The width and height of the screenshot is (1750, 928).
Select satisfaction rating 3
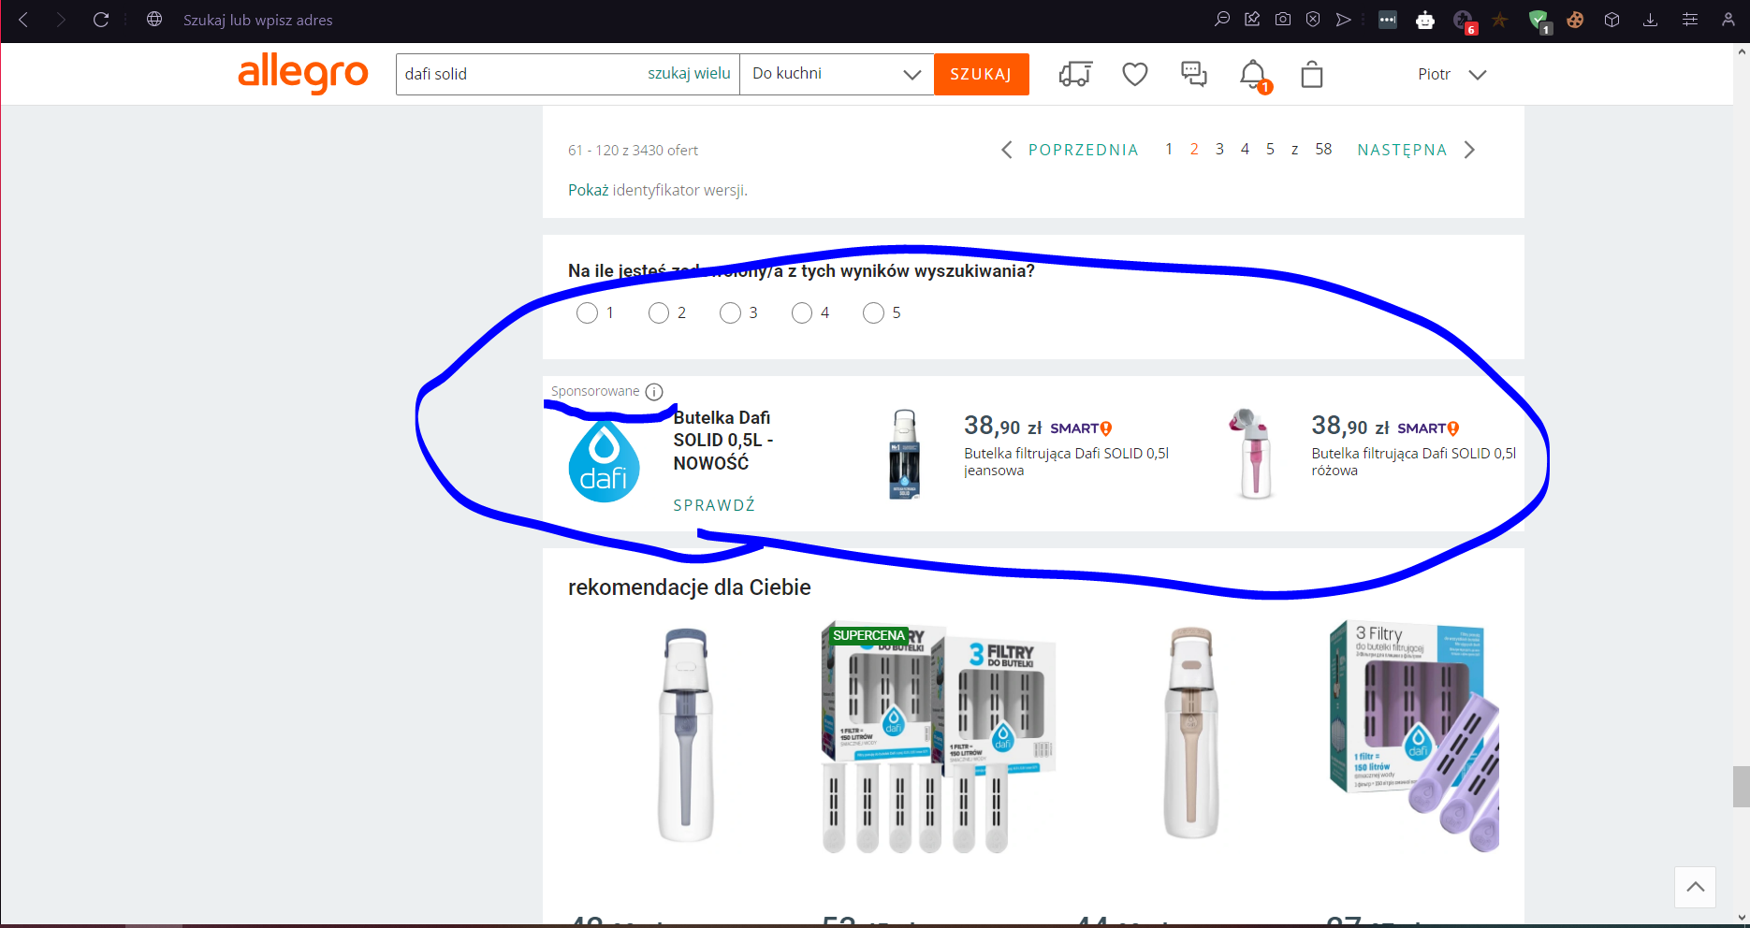point(730,312)
